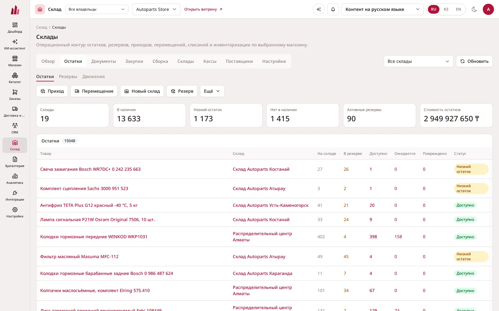The height and width of the screenshot is (311, 499).
Task: Open the Дашборд sidebar icon
Action: [x=15, y=28]
